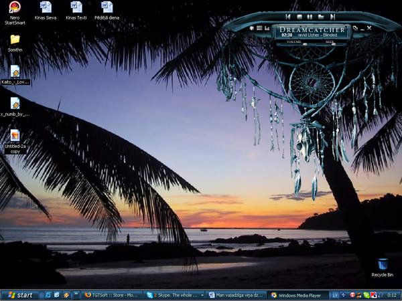Open the Kaspersky red K tray icon
This screenshot has height=301, width=402.
coord(374,296)
